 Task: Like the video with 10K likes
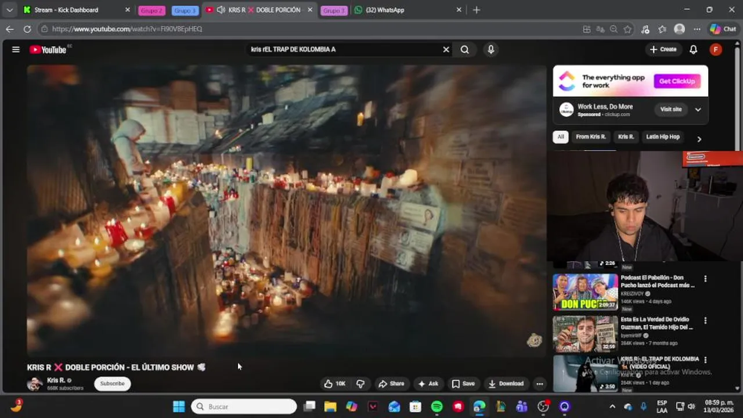335,384
